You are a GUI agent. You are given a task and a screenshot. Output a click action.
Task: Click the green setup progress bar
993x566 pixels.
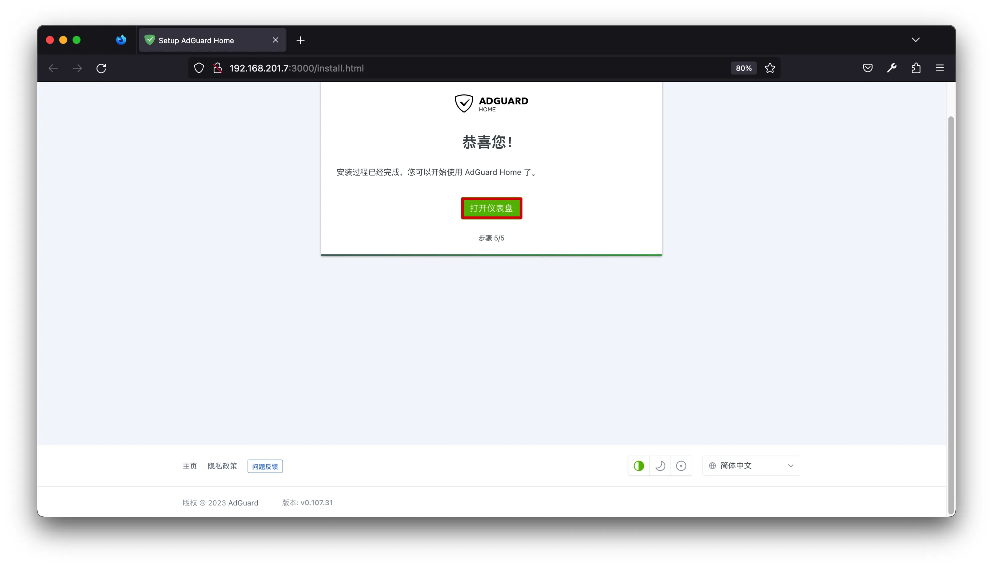(491, 255)
